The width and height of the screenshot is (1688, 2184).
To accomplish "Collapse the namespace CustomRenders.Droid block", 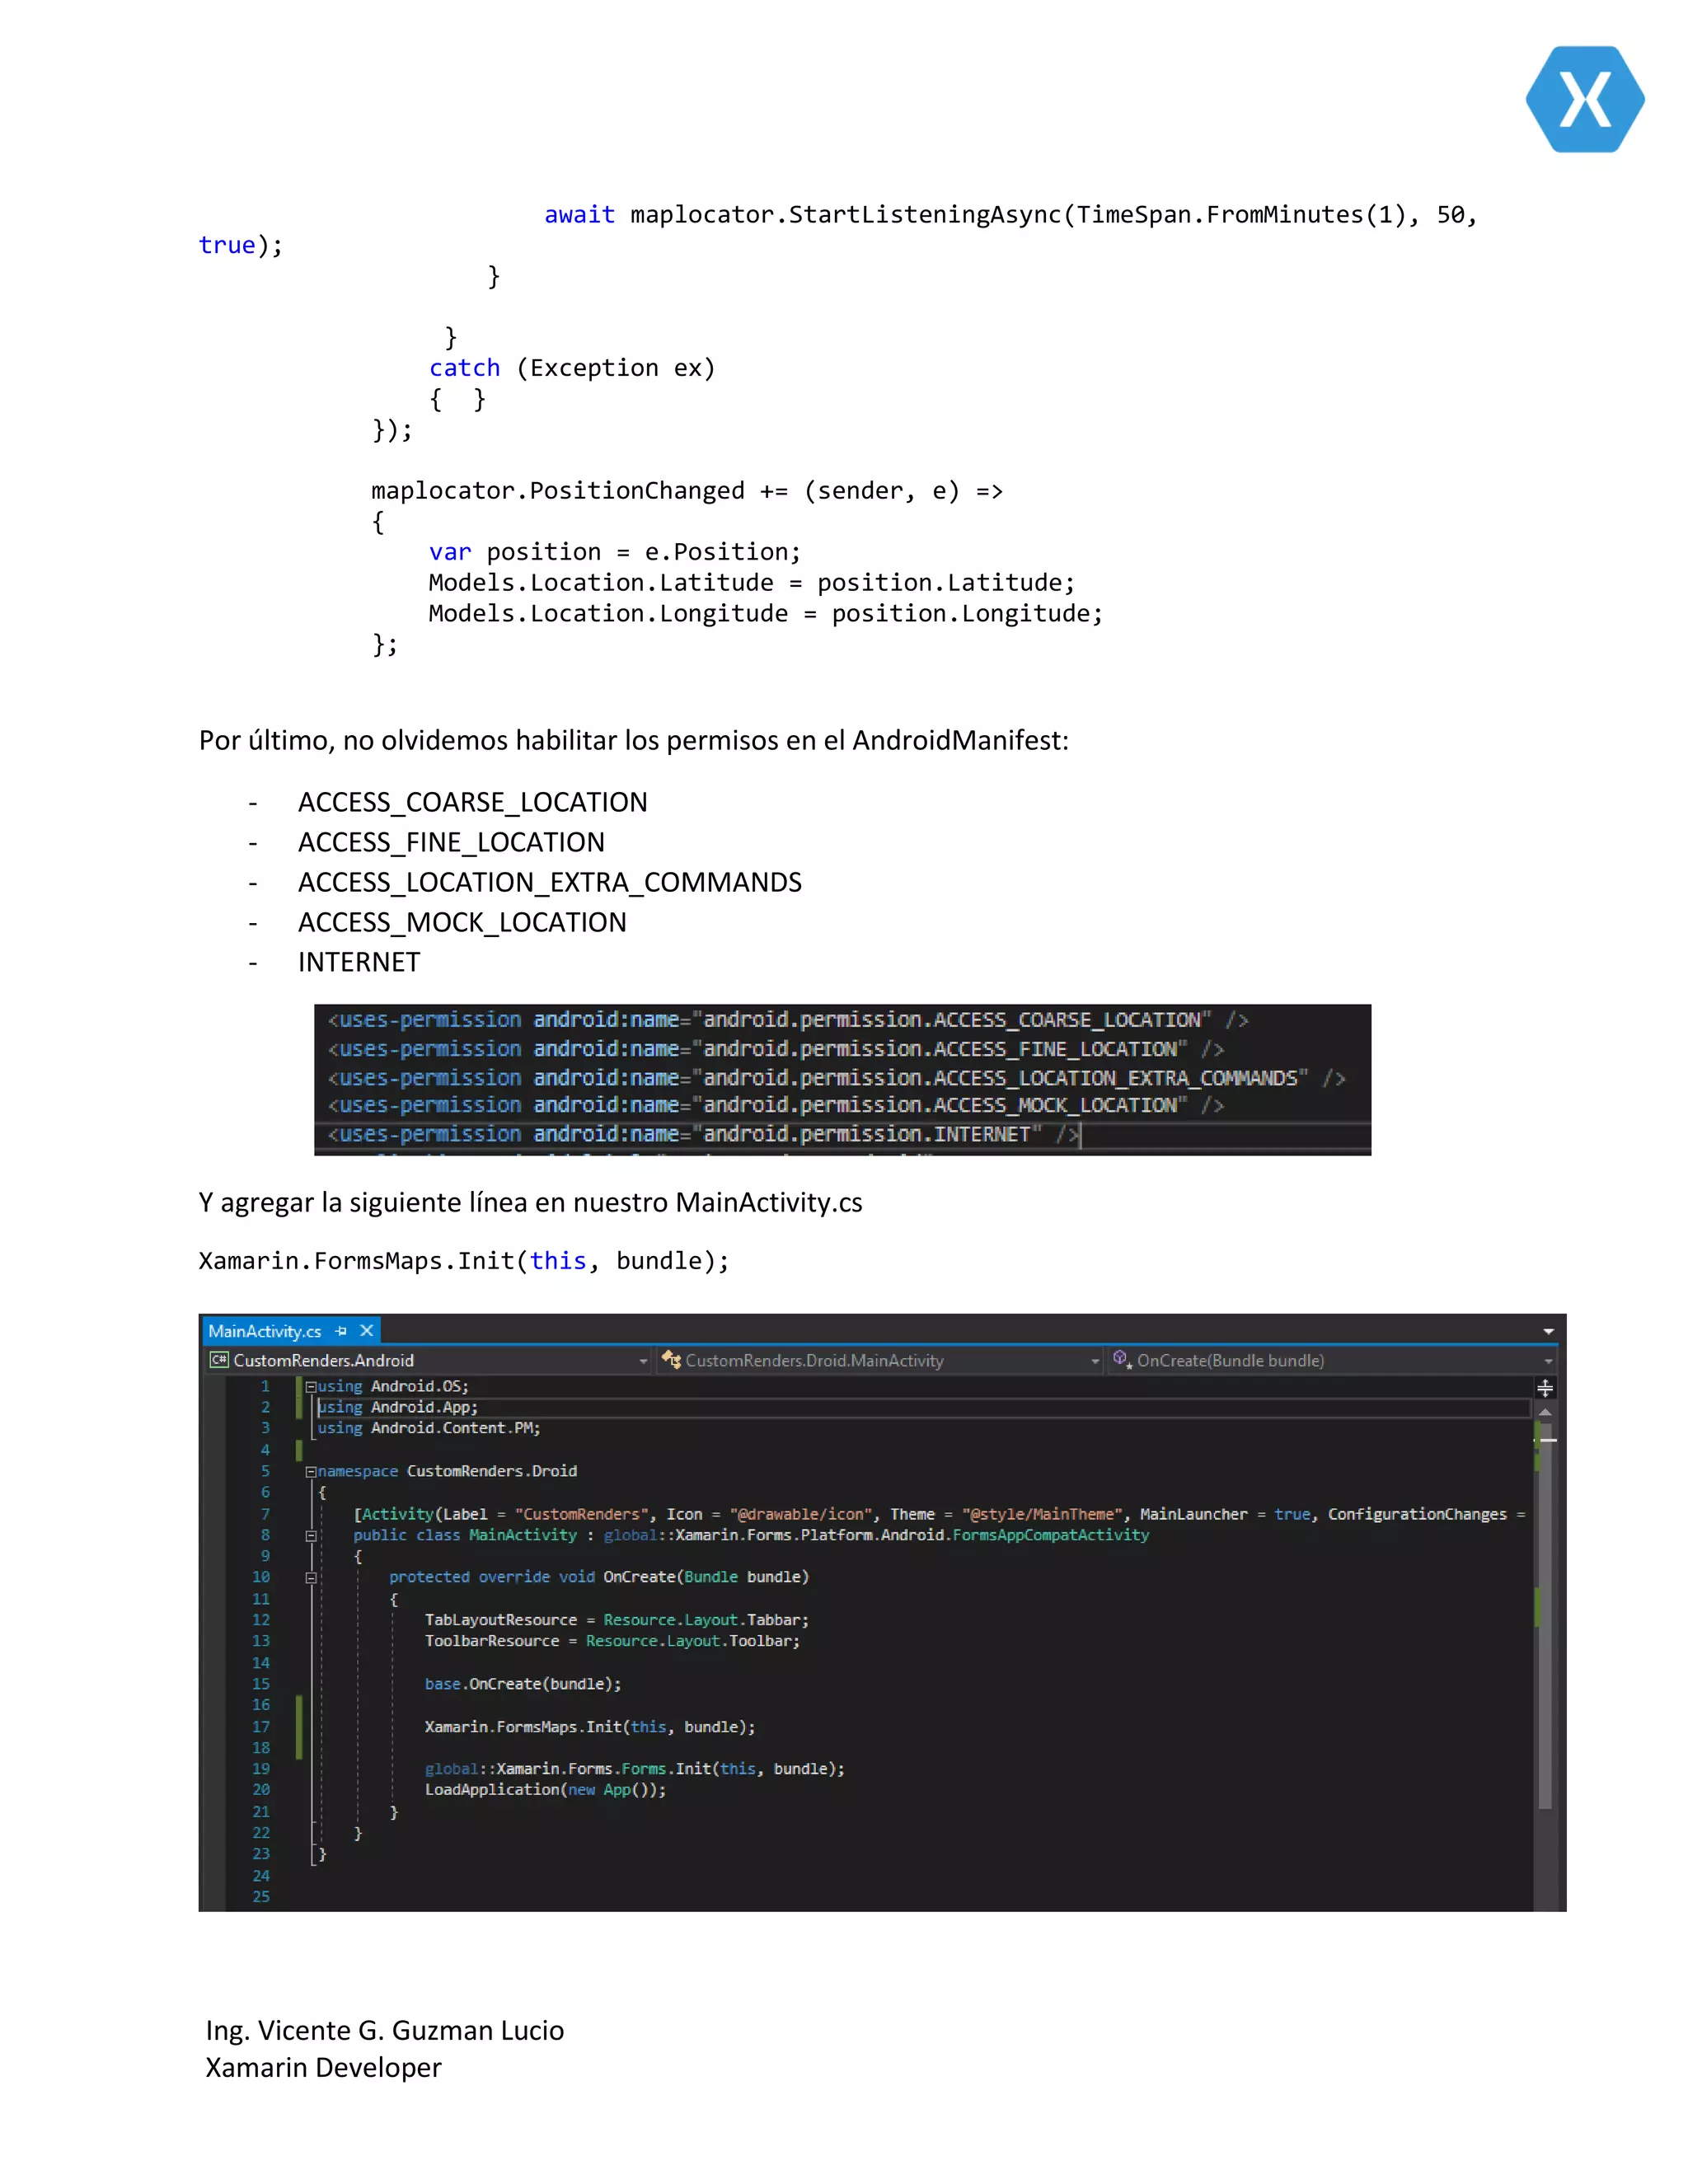I will point(311,1472).
